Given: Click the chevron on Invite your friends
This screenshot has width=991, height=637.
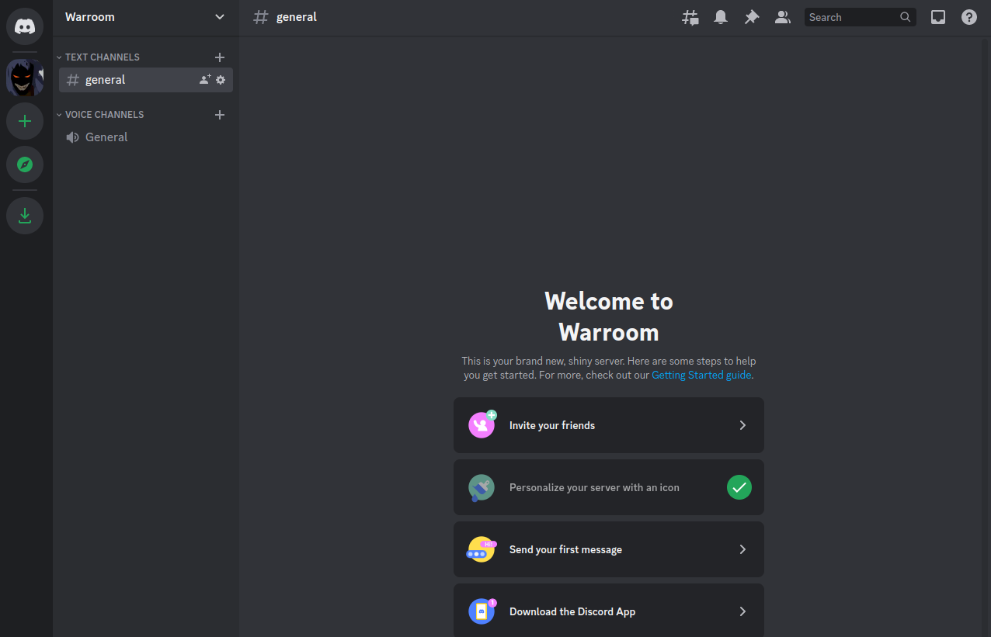Looking at the screenshot, I should click(x=742, y=425).
